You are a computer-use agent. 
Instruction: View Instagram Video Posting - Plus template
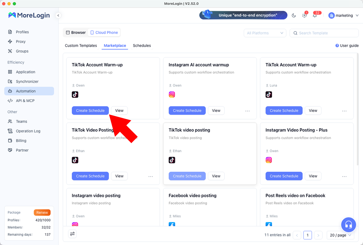[313, 176]
